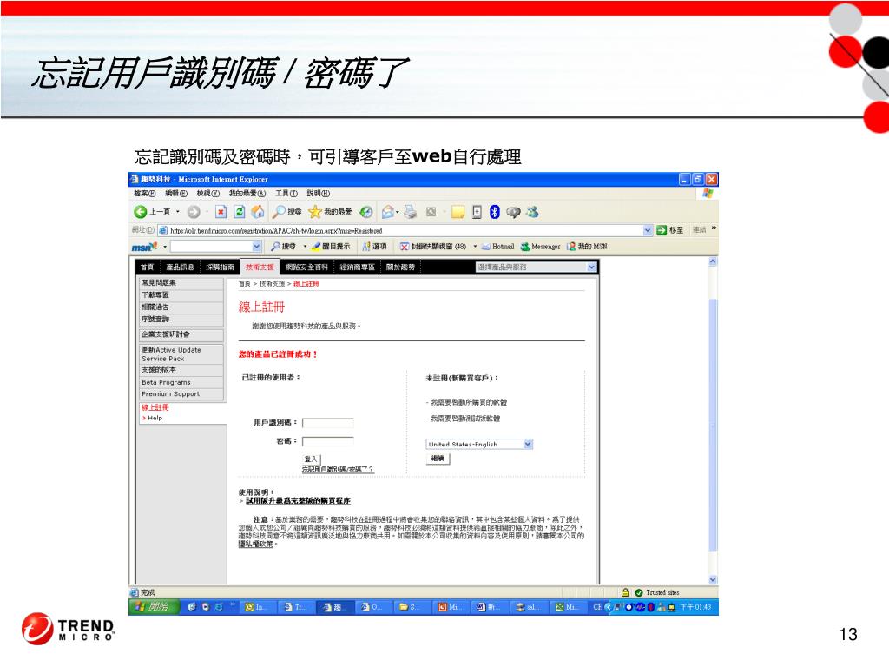
Task: Click the 搜尋 magnifier in IE toolbar
Action: (x=286, y=212)
